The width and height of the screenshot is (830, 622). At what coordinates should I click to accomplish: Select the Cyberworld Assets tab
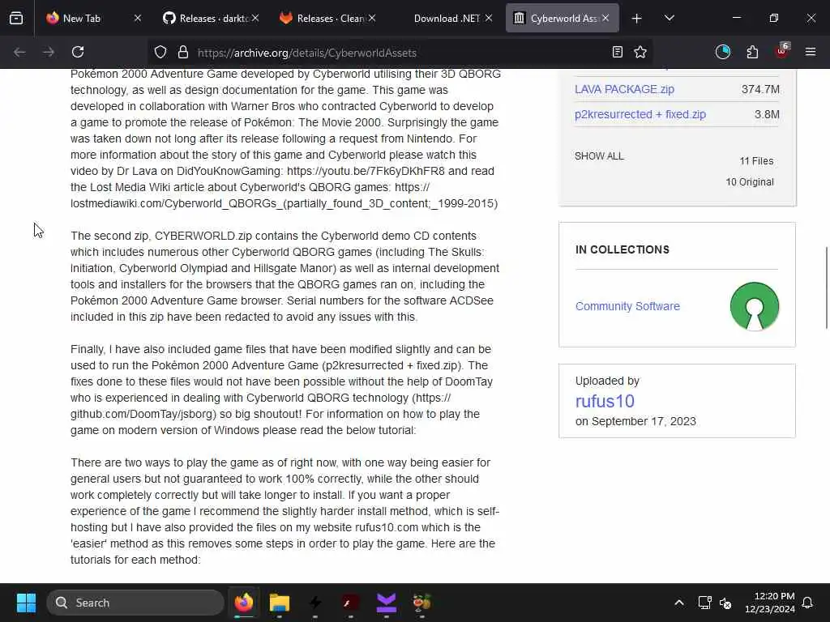point(563,18)
